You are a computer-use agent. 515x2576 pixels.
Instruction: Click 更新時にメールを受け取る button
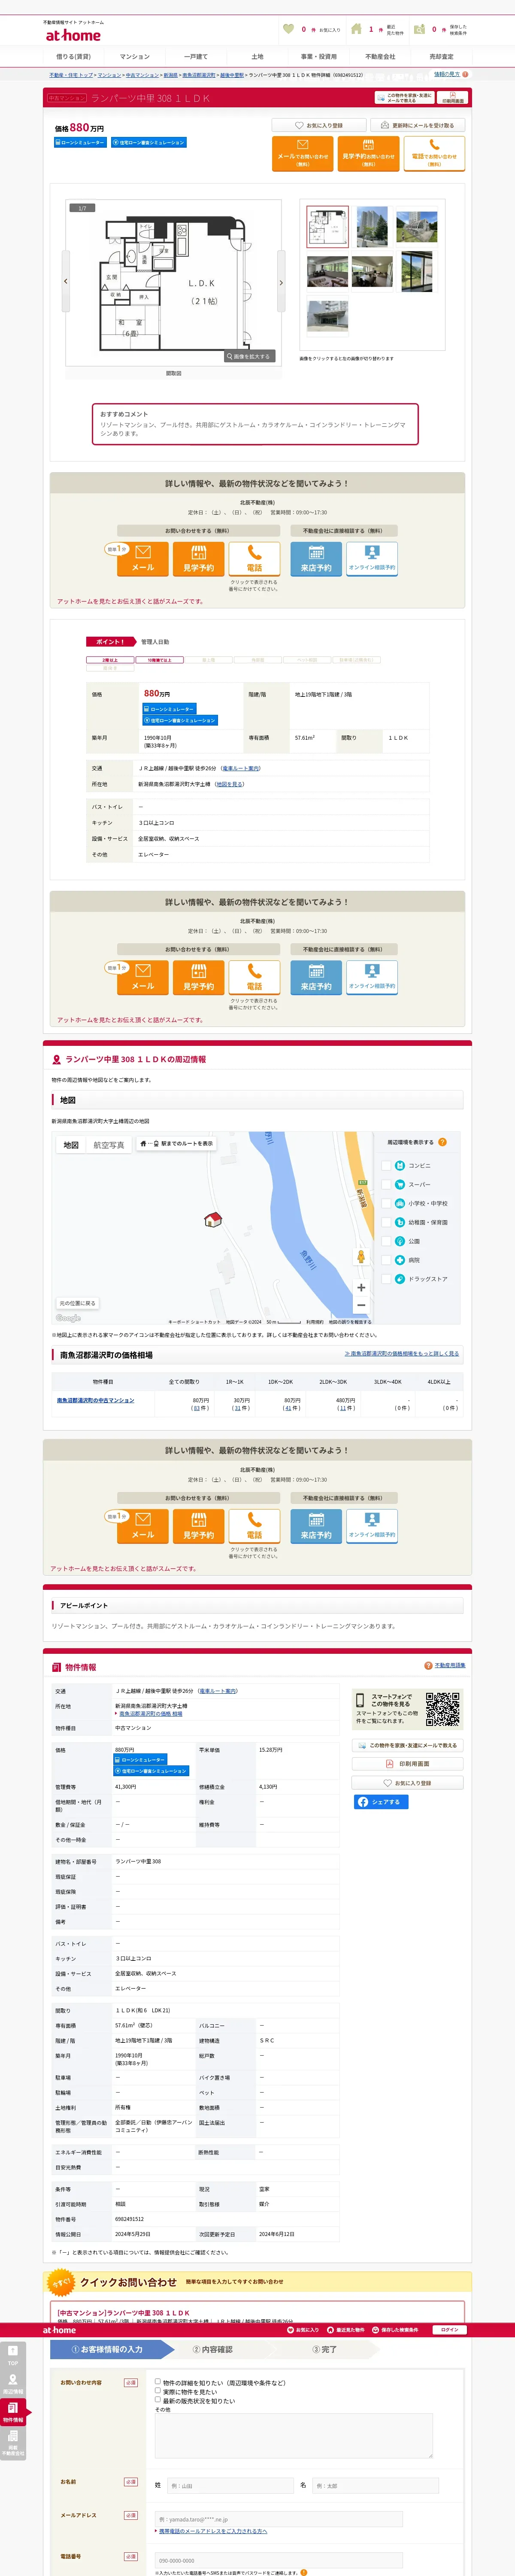(x=418, y=126)
